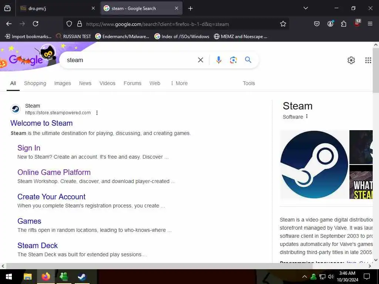Start voice search microphone
The image size is (379, 284).
(219, 60)
